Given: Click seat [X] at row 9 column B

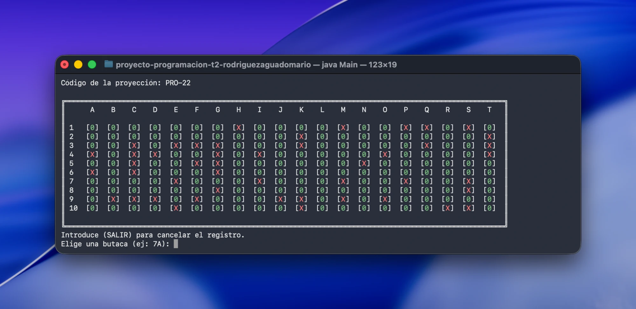Looking at the screenshot, I should pyautogui.click(x=113, y=199).
